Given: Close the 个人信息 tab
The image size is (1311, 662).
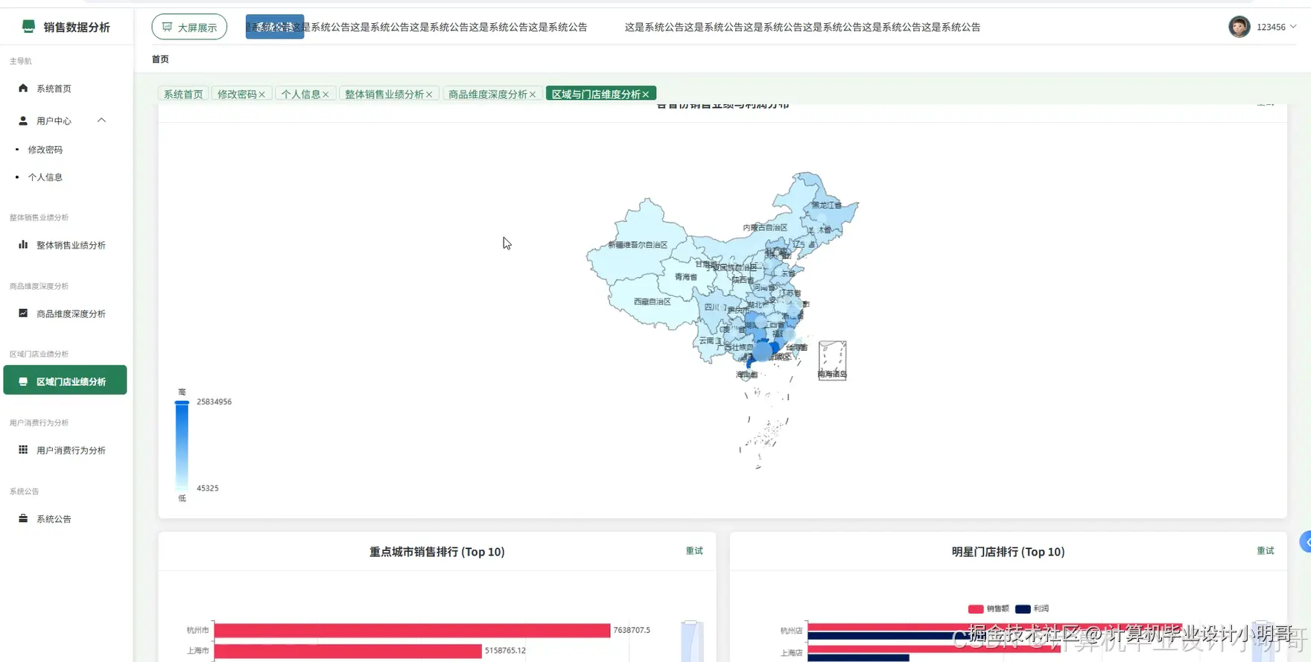Looking at the screenshot, I should point(326,95).
